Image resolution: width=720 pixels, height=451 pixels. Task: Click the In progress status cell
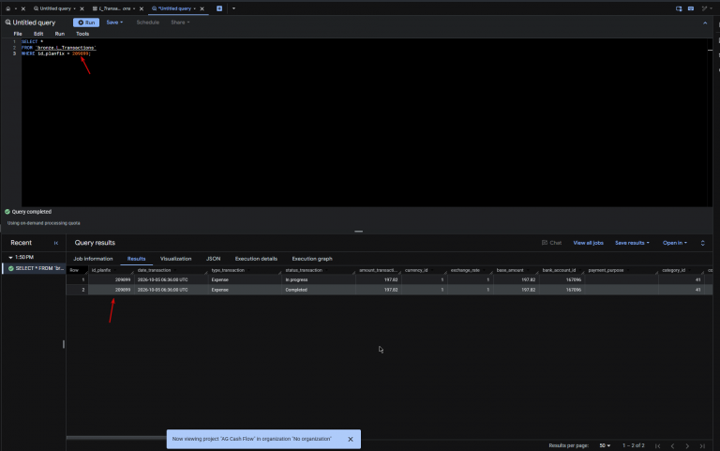point(318,279)
